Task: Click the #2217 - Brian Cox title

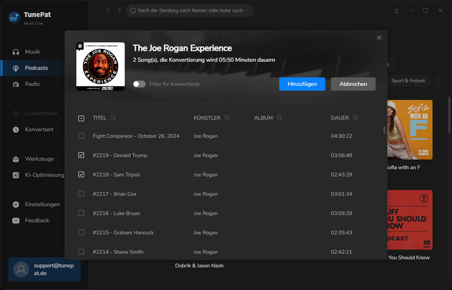Action: tap(114, 194)
